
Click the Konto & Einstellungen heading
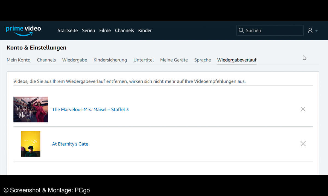[36, 48]
